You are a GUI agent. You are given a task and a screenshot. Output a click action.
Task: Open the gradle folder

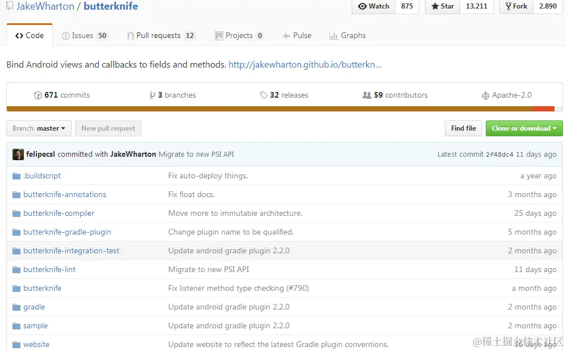click(34, 308)
